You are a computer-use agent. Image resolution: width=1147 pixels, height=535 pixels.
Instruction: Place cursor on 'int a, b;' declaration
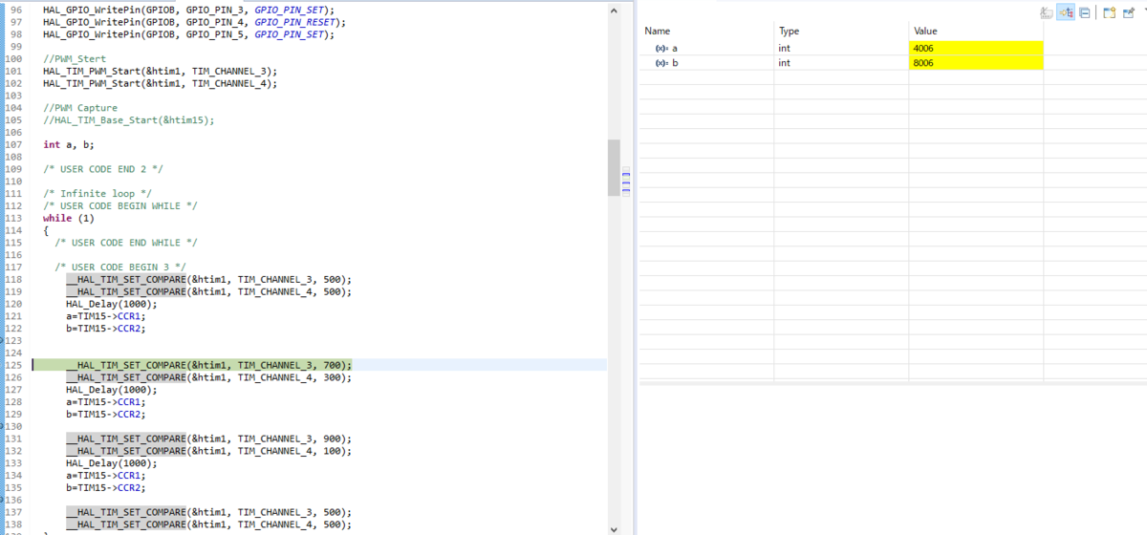point(69,144)
